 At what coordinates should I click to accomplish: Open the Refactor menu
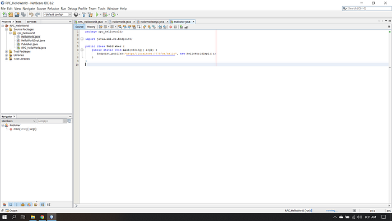pyautogui.click(x=53, y=8)
